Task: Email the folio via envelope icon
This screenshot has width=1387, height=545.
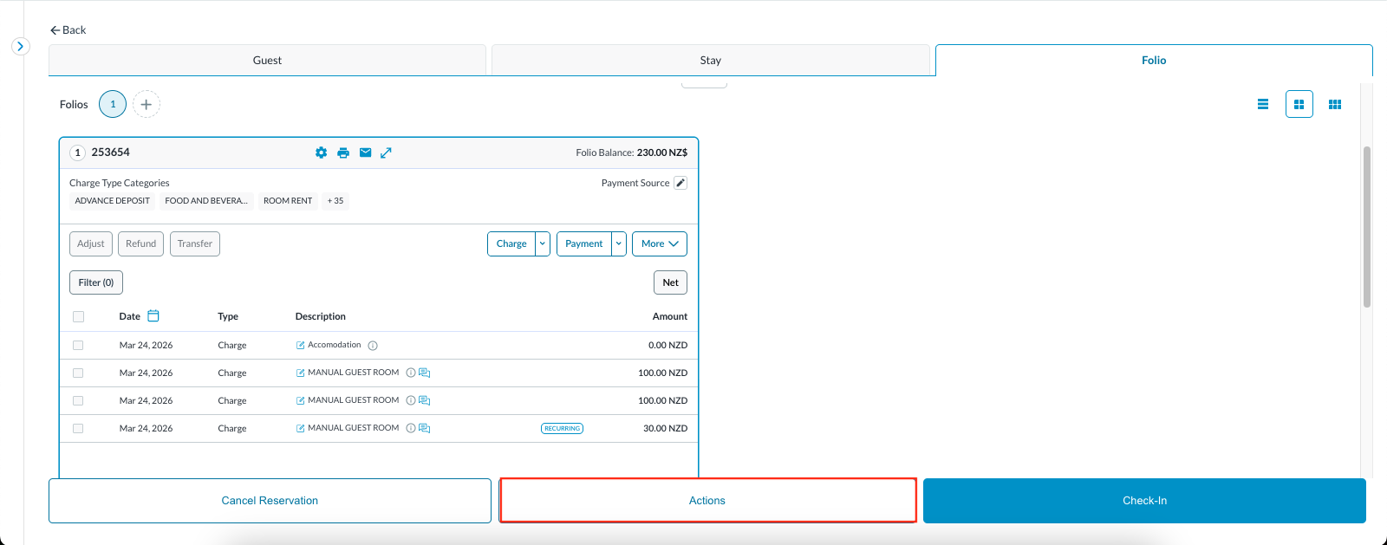Action: click(365, 152)
